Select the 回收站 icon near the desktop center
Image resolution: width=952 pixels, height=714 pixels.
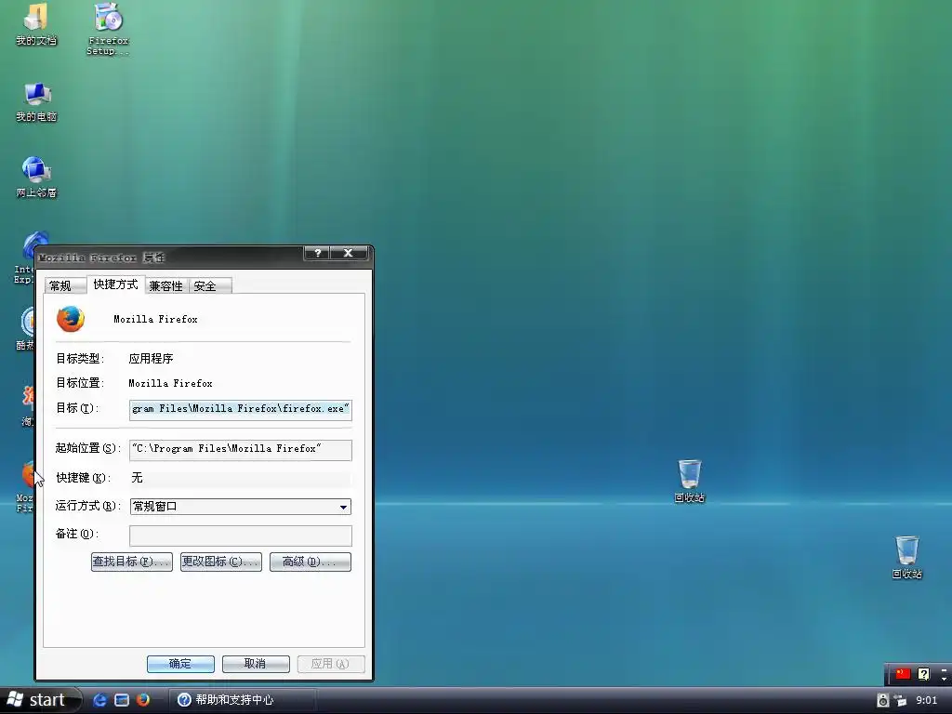point(689,481)
